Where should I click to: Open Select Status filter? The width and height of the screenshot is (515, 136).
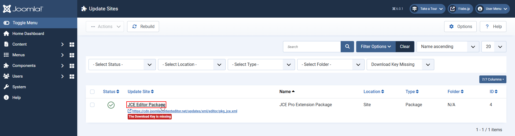pos(122,65)
